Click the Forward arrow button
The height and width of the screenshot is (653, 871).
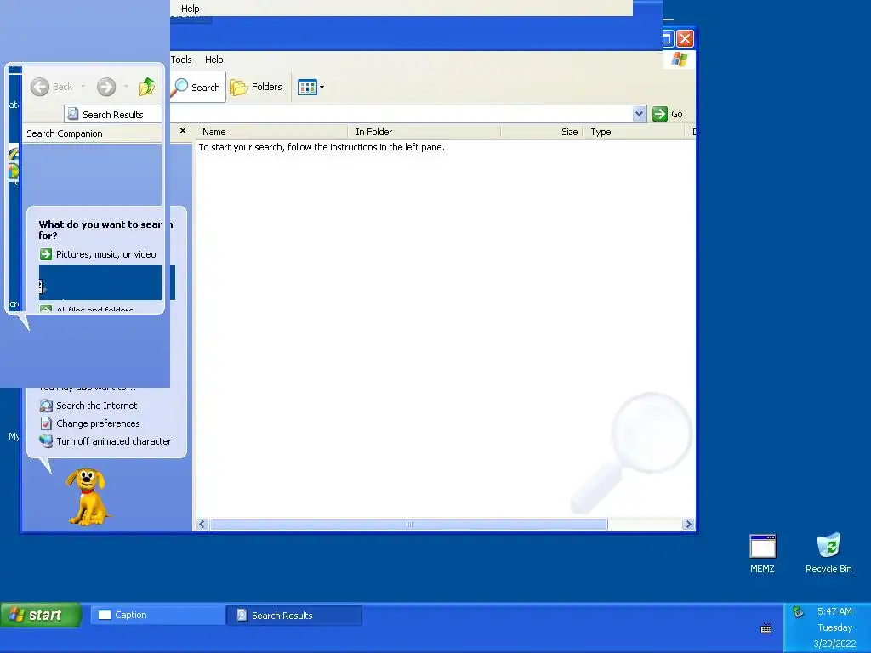pos(106,87)
